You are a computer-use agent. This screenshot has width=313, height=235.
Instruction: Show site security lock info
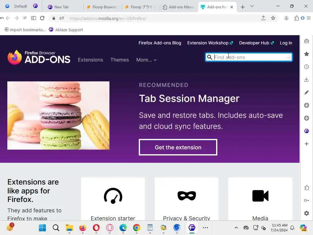point(54,18)
